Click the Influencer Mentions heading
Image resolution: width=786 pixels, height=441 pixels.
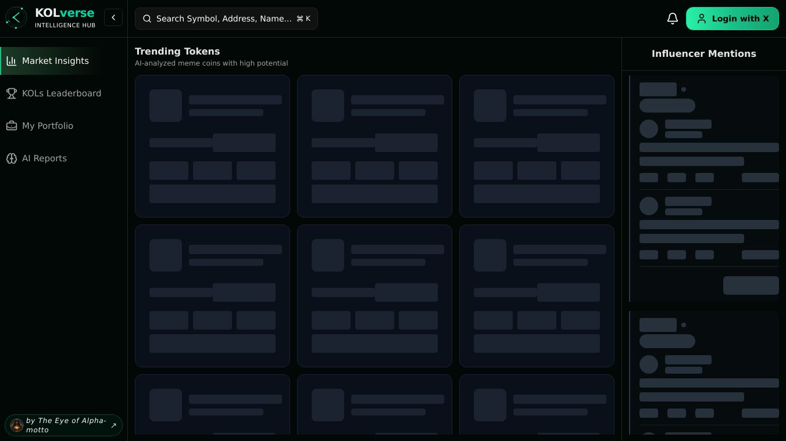(704, 54)
